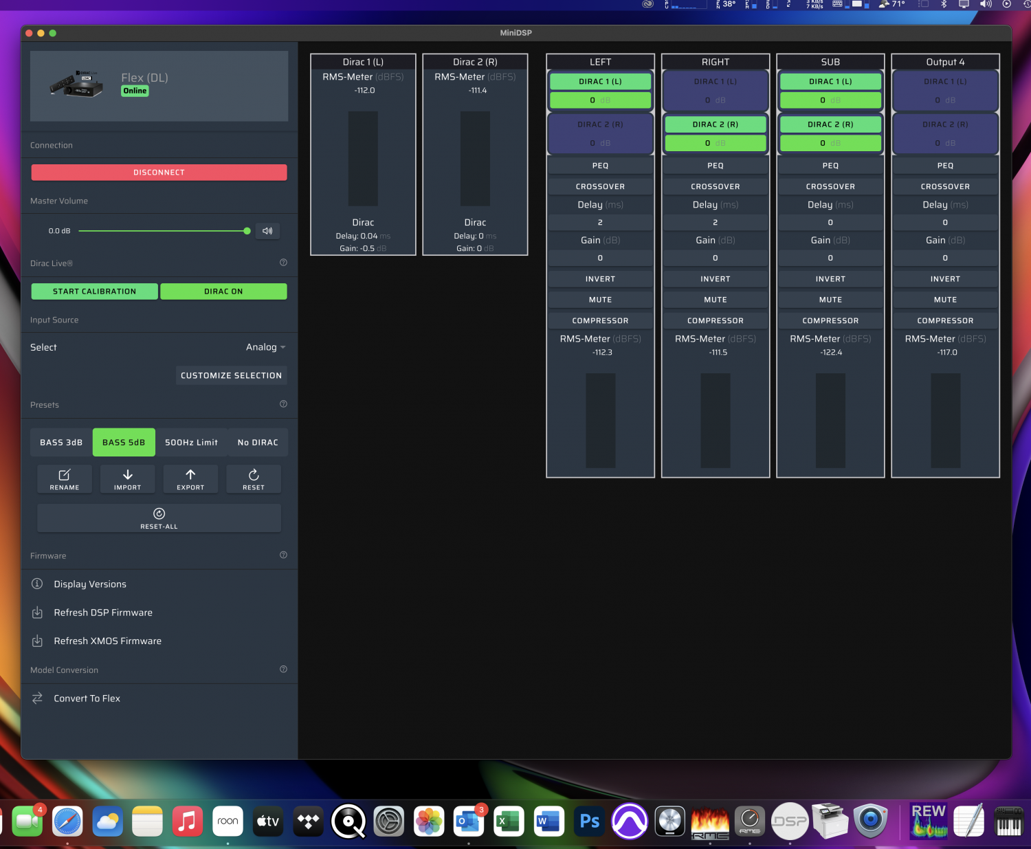Open System Preferences gear in dock
This screenshot has height=849, width=1031.
click(388, 821)
